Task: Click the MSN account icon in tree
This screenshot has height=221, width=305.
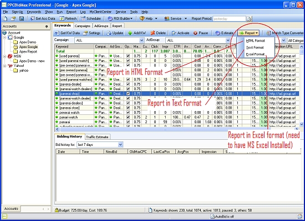Action: click(x=10, y=56)
